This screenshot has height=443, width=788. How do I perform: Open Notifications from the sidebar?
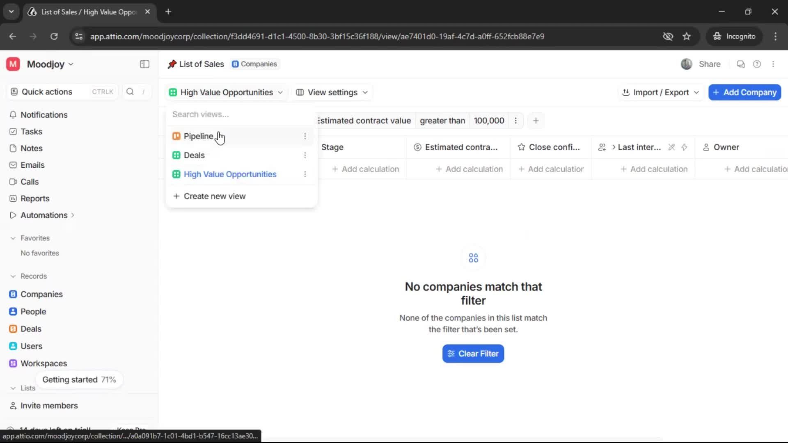43,115
